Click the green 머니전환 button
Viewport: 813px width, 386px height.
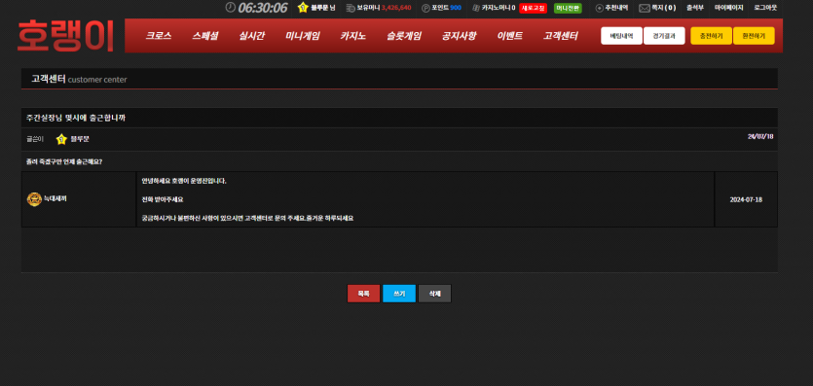pos(568,8)
